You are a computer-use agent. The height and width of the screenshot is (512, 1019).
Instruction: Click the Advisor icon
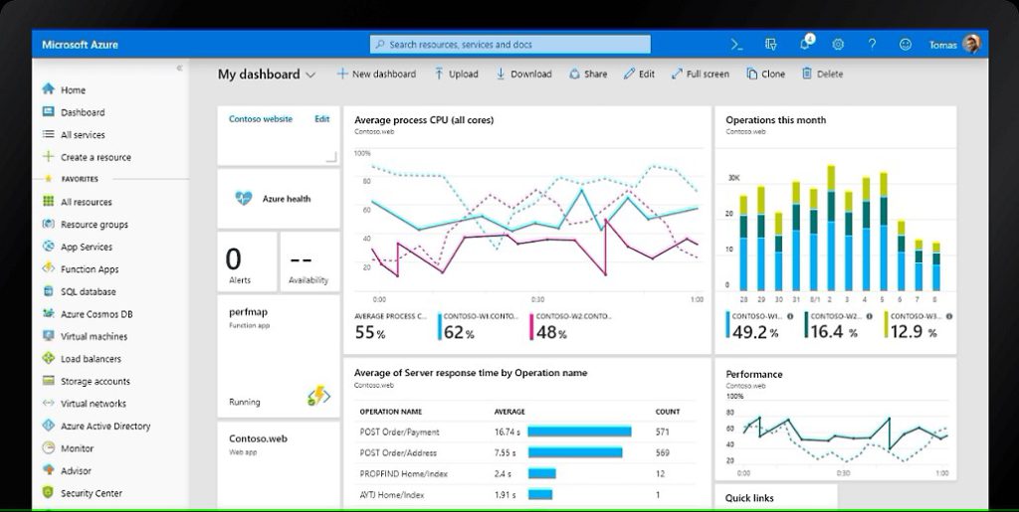[x=48, y=470]
